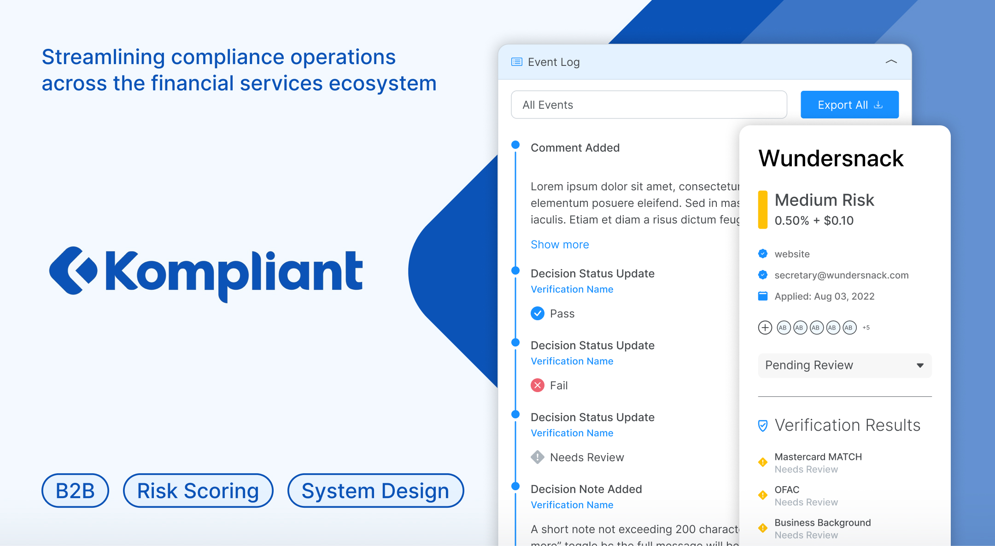Select the System Design tag
Viewport: 995px width, 546px height.
(375, 491)
